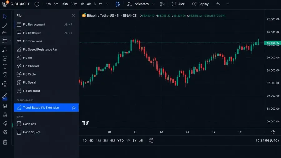Set range to 5D
The image size is (281, 158).
91,141
